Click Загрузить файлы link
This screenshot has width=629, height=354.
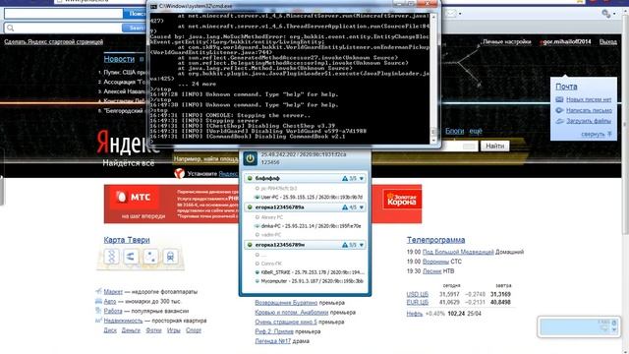(589, 121)
